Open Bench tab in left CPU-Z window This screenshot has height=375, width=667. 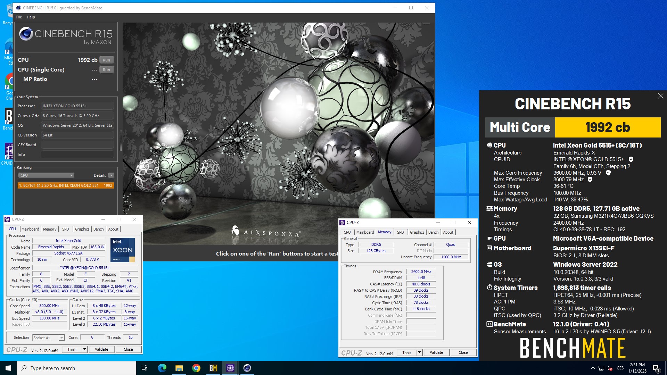click(99, 229)
